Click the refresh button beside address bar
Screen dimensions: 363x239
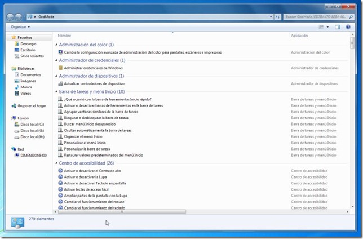pos(277,17)
